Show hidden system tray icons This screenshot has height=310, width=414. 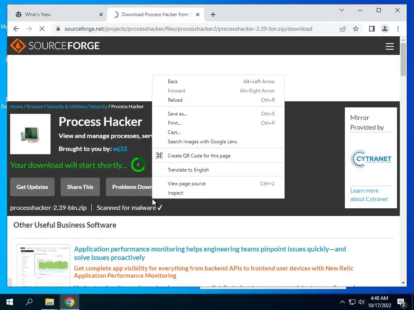(x=342, y=302)
